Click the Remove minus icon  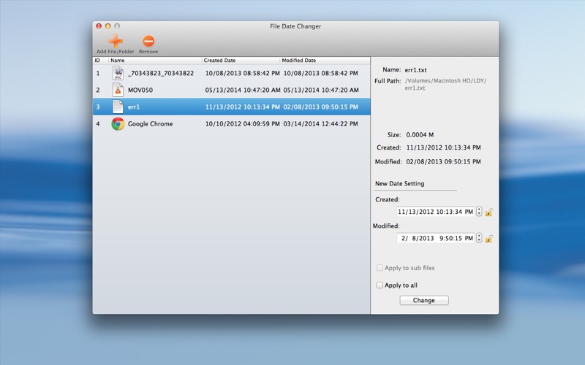tap(148, 41)
